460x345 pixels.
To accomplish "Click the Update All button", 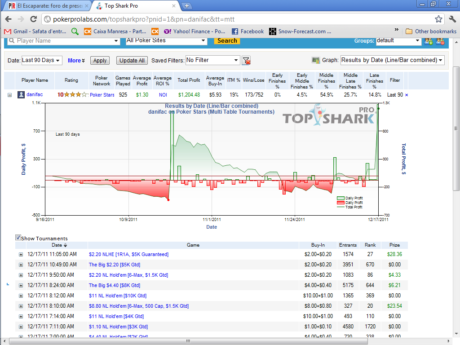I will (x=132, y=61).
